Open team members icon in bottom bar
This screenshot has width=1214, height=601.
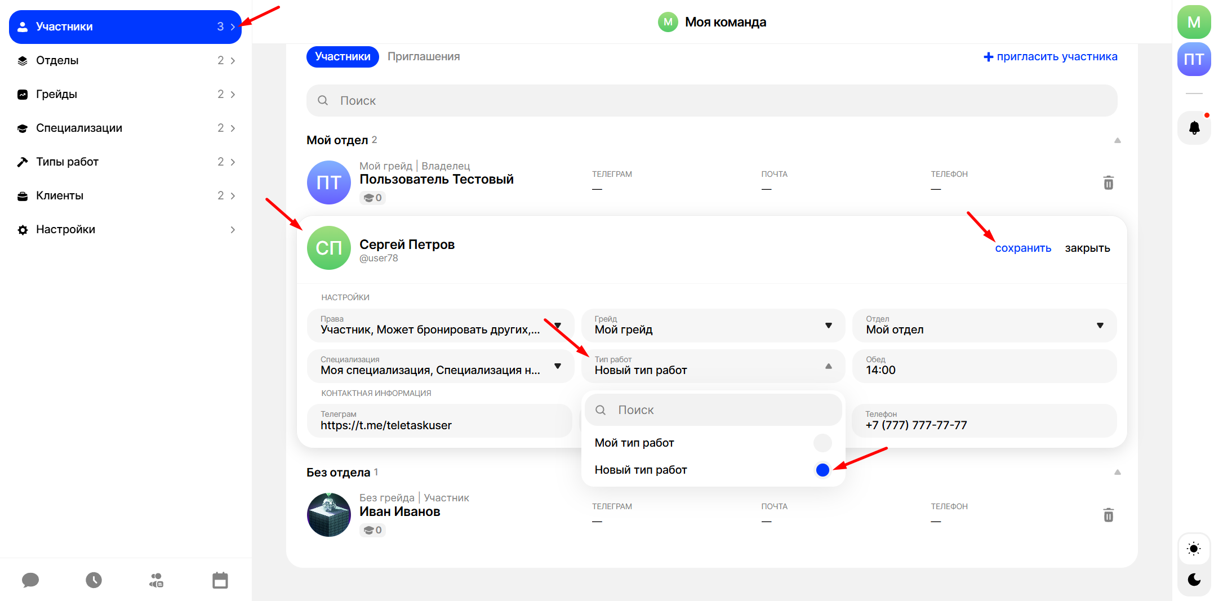[157, 580]
